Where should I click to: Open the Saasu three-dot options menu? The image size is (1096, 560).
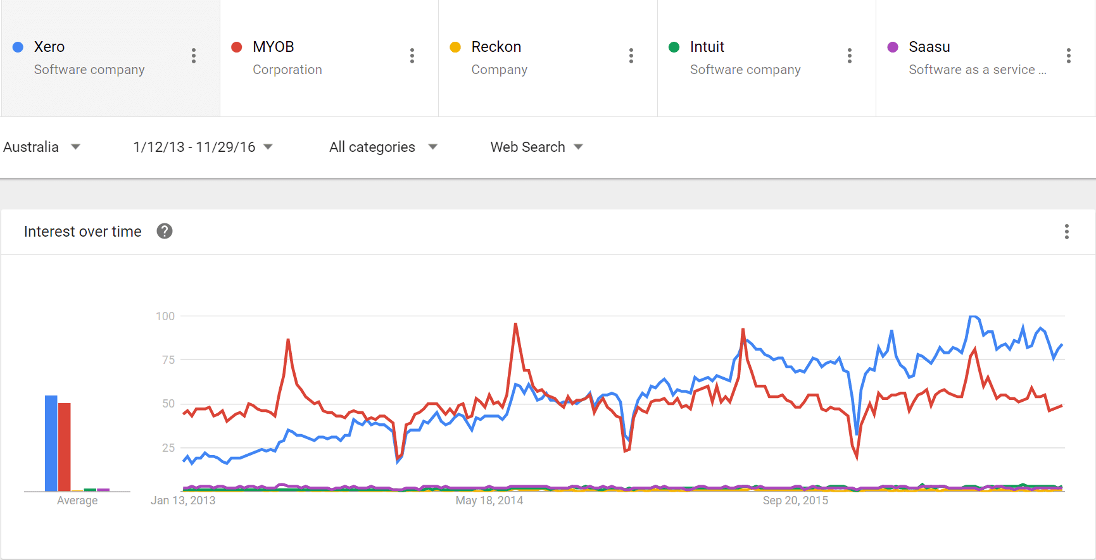pos(1069,56)
